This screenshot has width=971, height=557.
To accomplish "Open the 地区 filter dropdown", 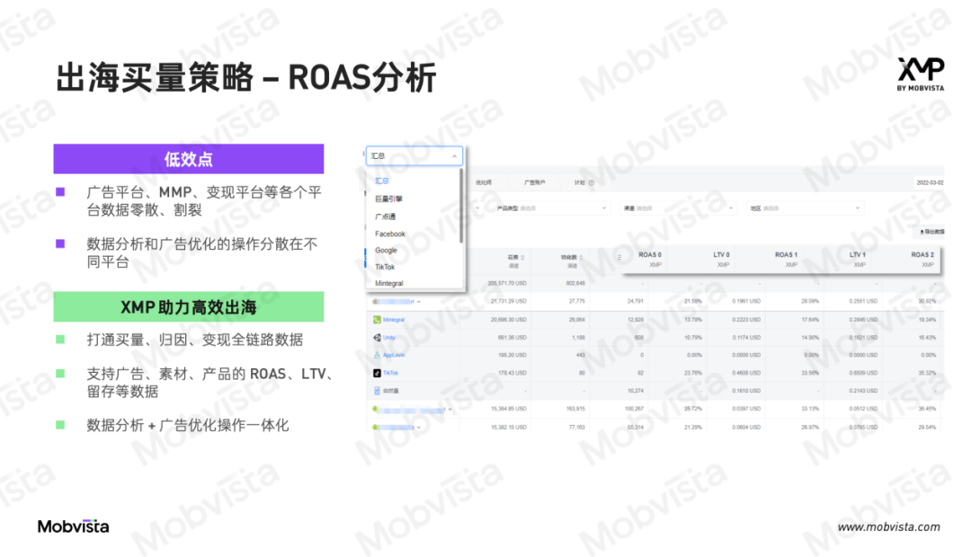I will point(805,208).
